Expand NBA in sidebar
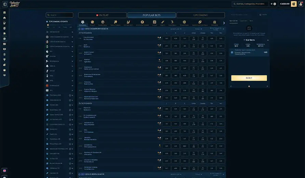Viewport: 305px width, 178px height. tap(72, 76)
